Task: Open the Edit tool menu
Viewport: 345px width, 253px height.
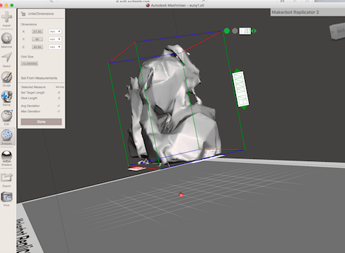Action: point(7,115)
